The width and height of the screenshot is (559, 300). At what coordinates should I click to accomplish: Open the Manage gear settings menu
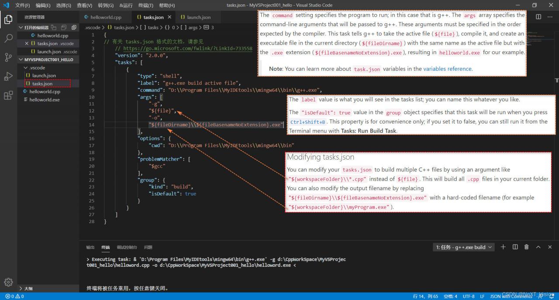coord(8,282)
